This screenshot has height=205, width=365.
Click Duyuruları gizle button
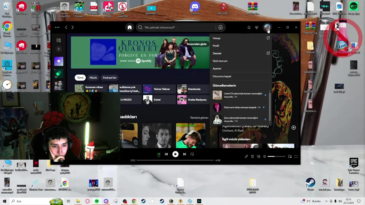pos(197,44)
